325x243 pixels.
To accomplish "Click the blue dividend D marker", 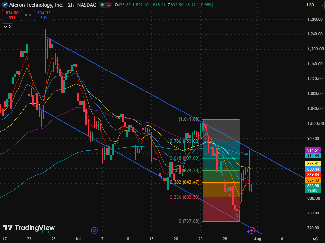I will click(94, 230).
